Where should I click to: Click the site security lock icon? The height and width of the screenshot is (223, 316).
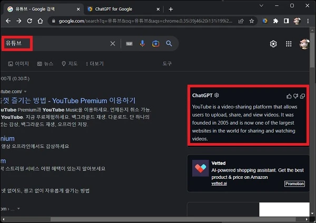(x=53, y=21)
